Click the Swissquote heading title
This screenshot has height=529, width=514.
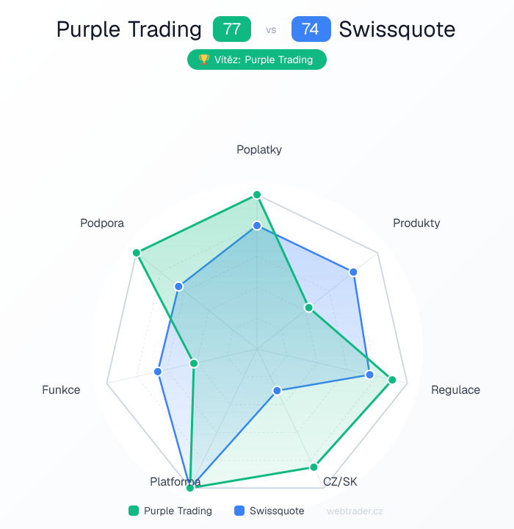(397, 29)
